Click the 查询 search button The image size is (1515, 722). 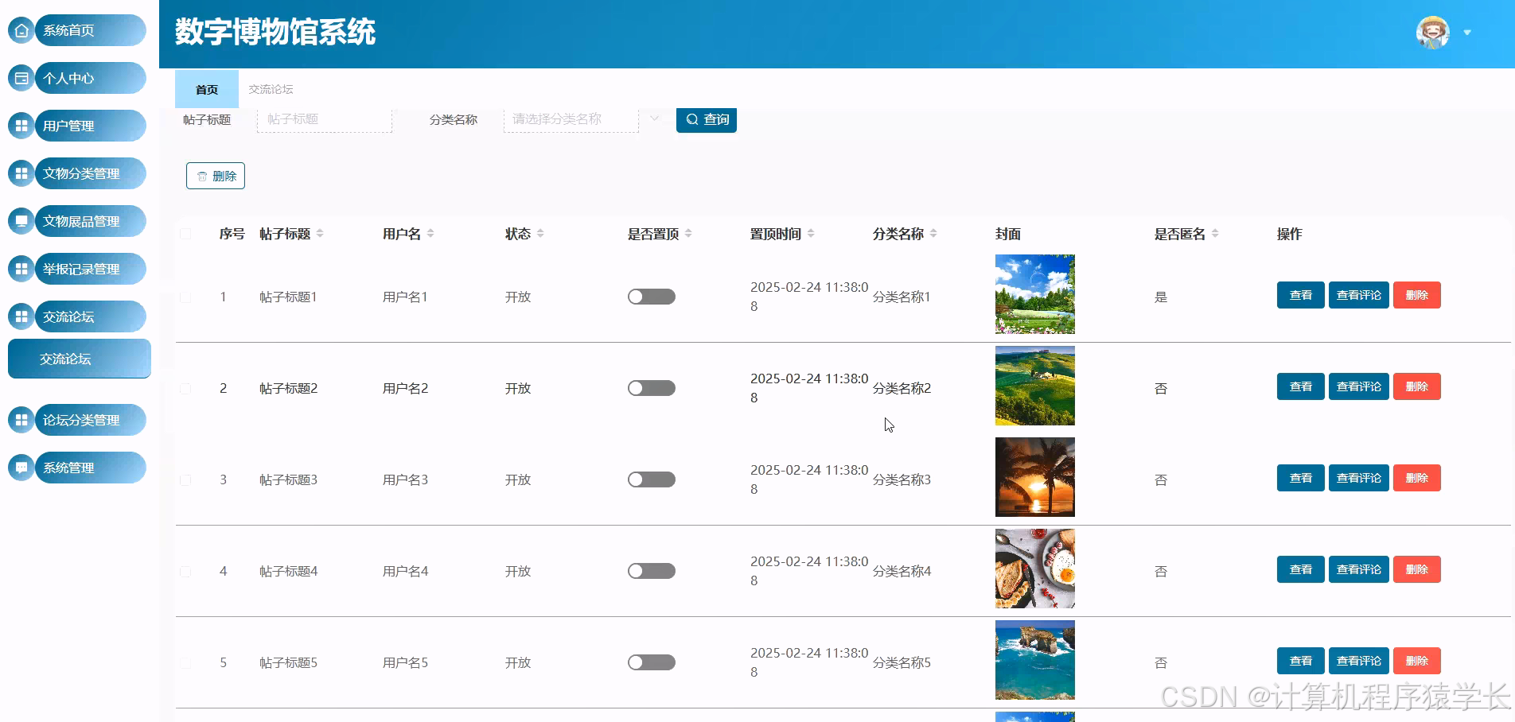tap(705, 119)
